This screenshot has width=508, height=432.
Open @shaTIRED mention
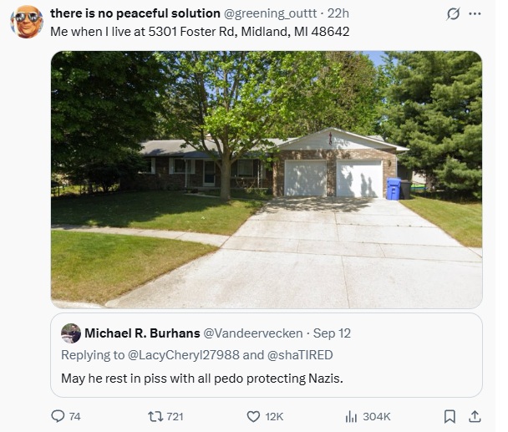click(300, 355)
